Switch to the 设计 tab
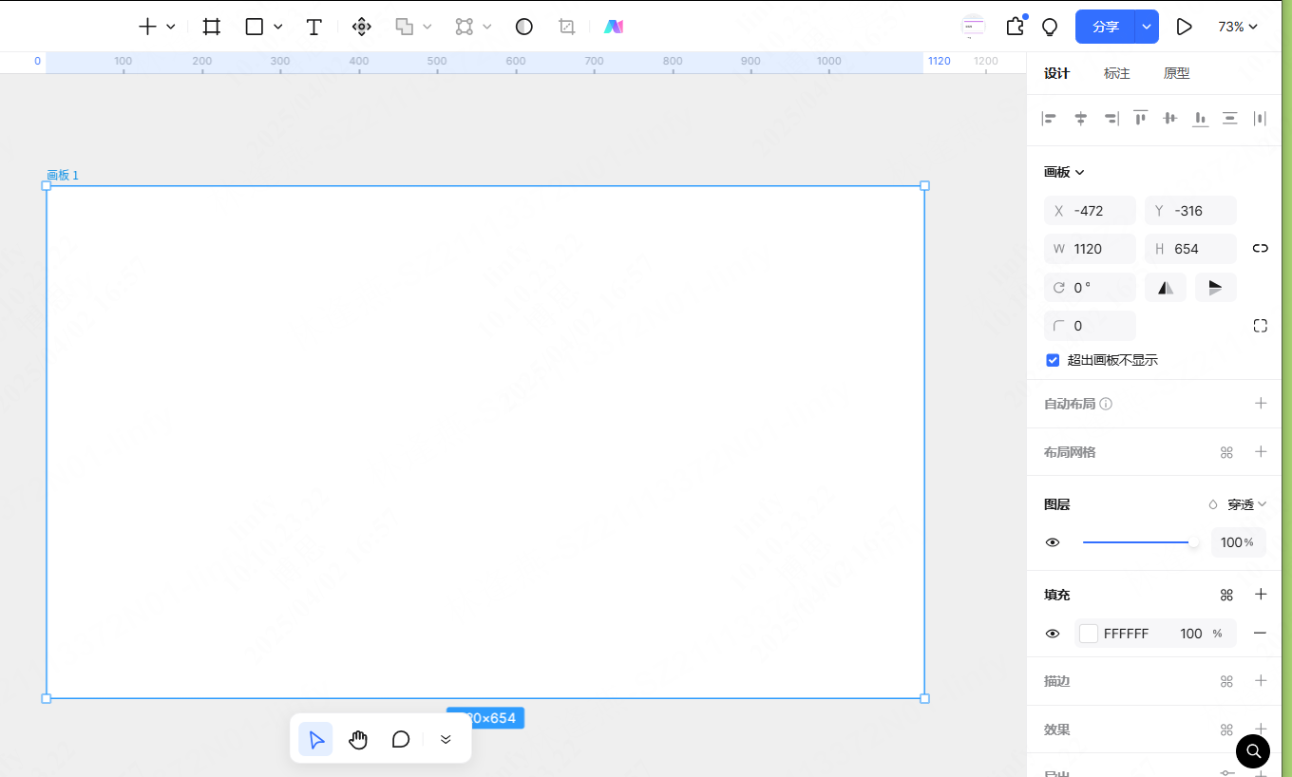The height and width of the screenshot is (777, 1292). pos(1056,73)
